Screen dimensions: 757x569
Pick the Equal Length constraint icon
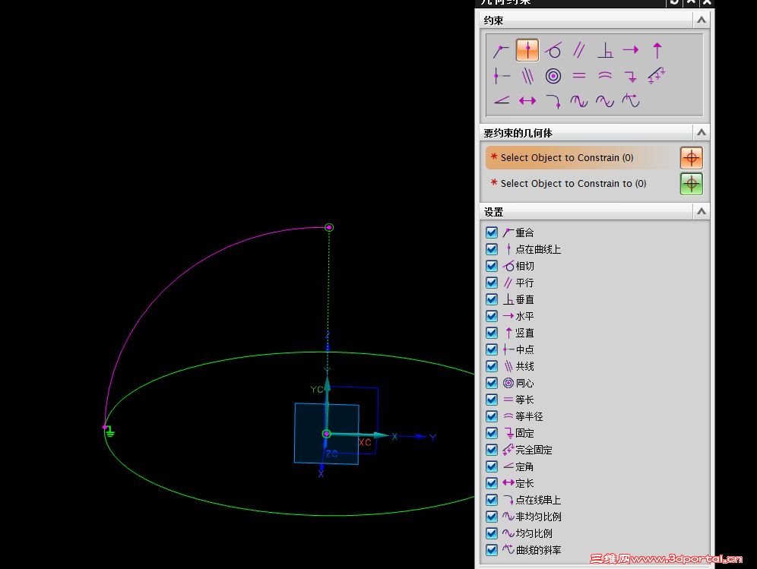(579, 76)
